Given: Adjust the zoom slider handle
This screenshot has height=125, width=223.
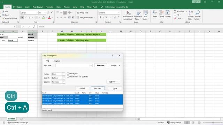Looking at the screenshot, I should point(213,123).
